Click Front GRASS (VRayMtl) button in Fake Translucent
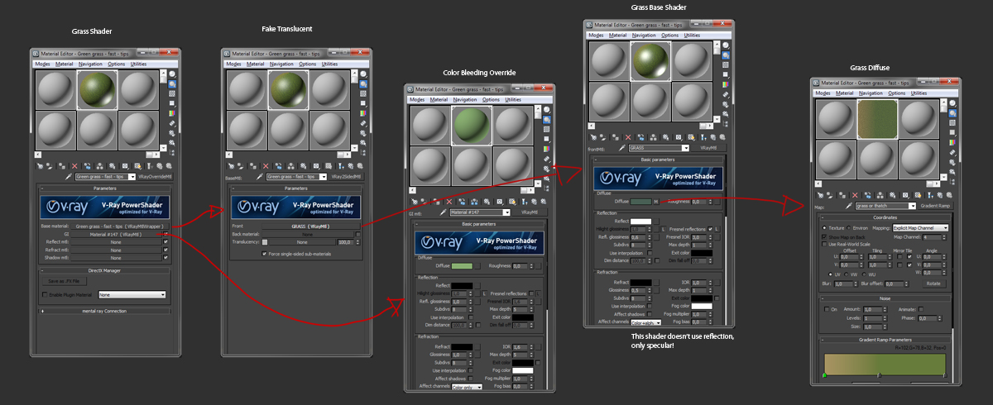Viewport: 993px width, 405px height. point(310,226)
